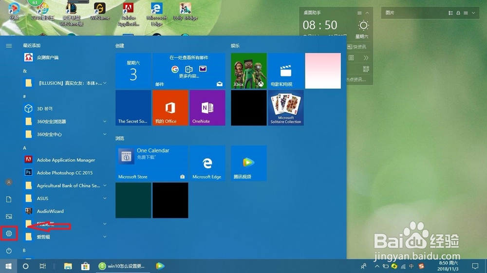Click the lock icon in 图片 panel
Screen dimensions: 487x273
tap(458, 13)
